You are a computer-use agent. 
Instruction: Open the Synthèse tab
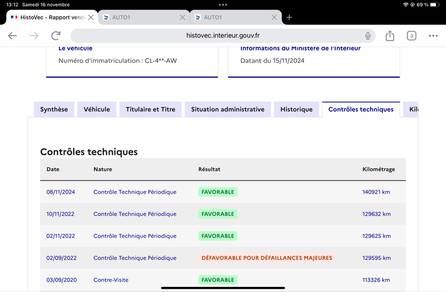(x=54, y=109)
